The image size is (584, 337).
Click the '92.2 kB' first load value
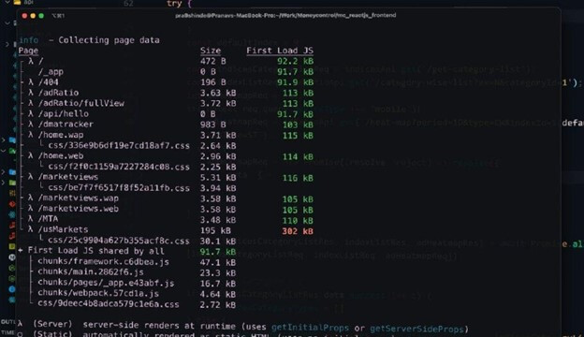tap(296, 61)
